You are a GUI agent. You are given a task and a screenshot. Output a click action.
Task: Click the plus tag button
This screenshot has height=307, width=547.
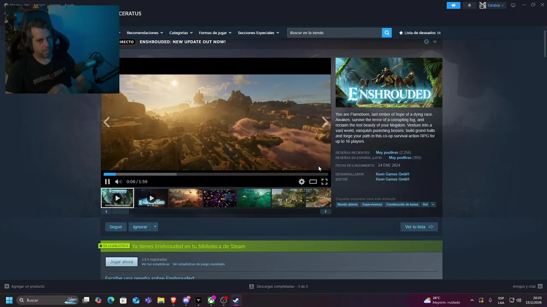(x=433, y=205)
